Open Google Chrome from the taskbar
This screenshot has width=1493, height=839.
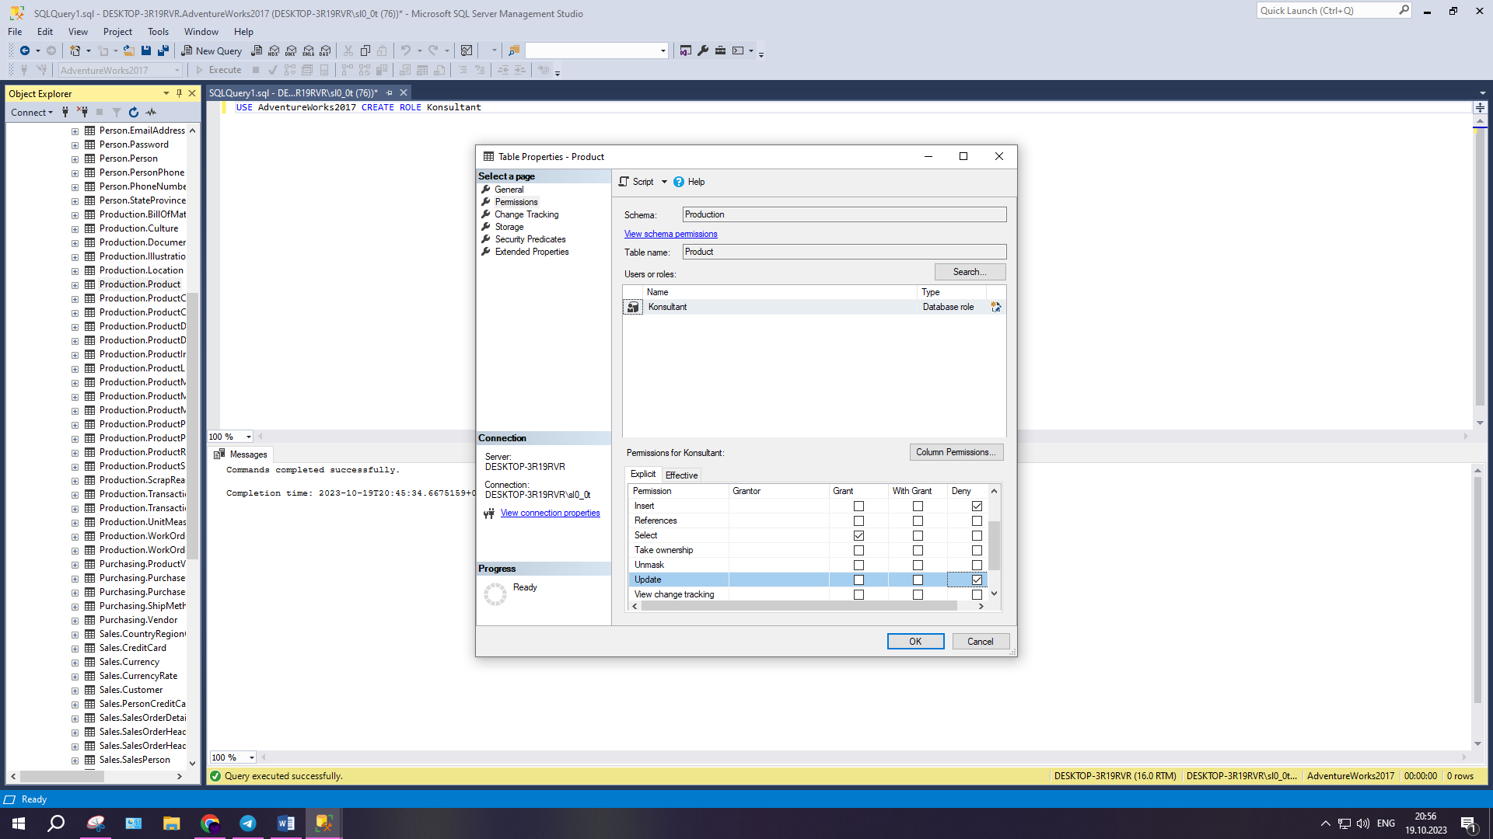point(210,823)
